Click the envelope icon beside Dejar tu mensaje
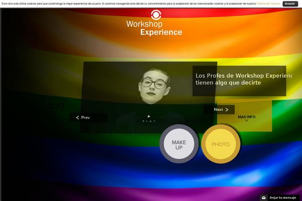This screenshot has width=302, height=201. (264, 197)
